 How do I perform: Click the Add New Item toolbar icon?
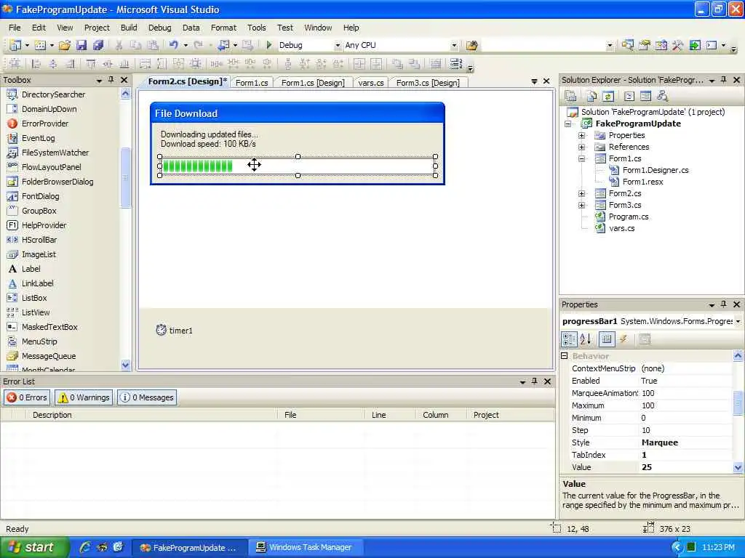click(x=41, y=45)
